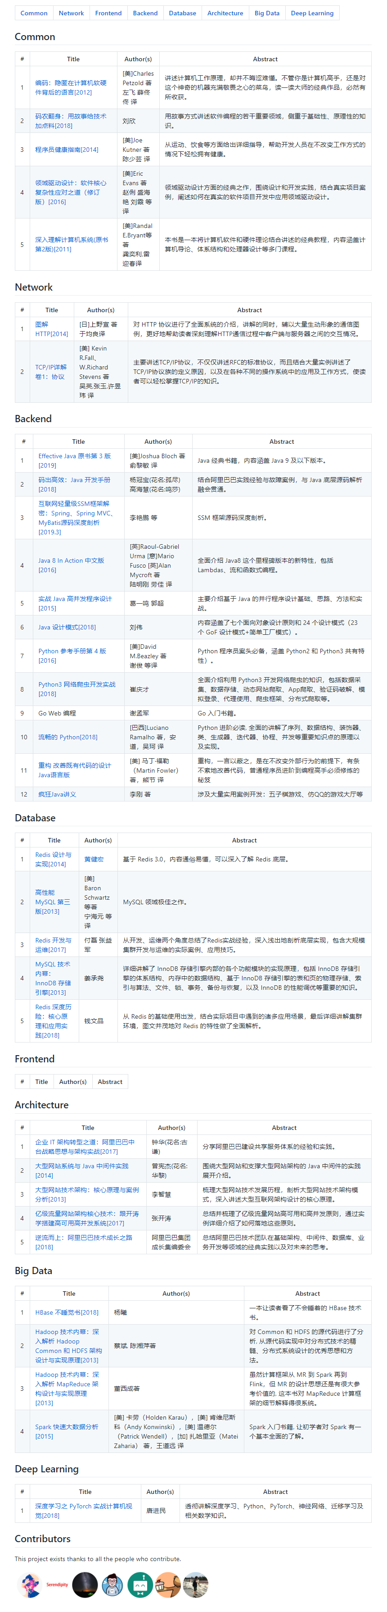Open book link Java 8 In Action 中文版[2016]

71,565
